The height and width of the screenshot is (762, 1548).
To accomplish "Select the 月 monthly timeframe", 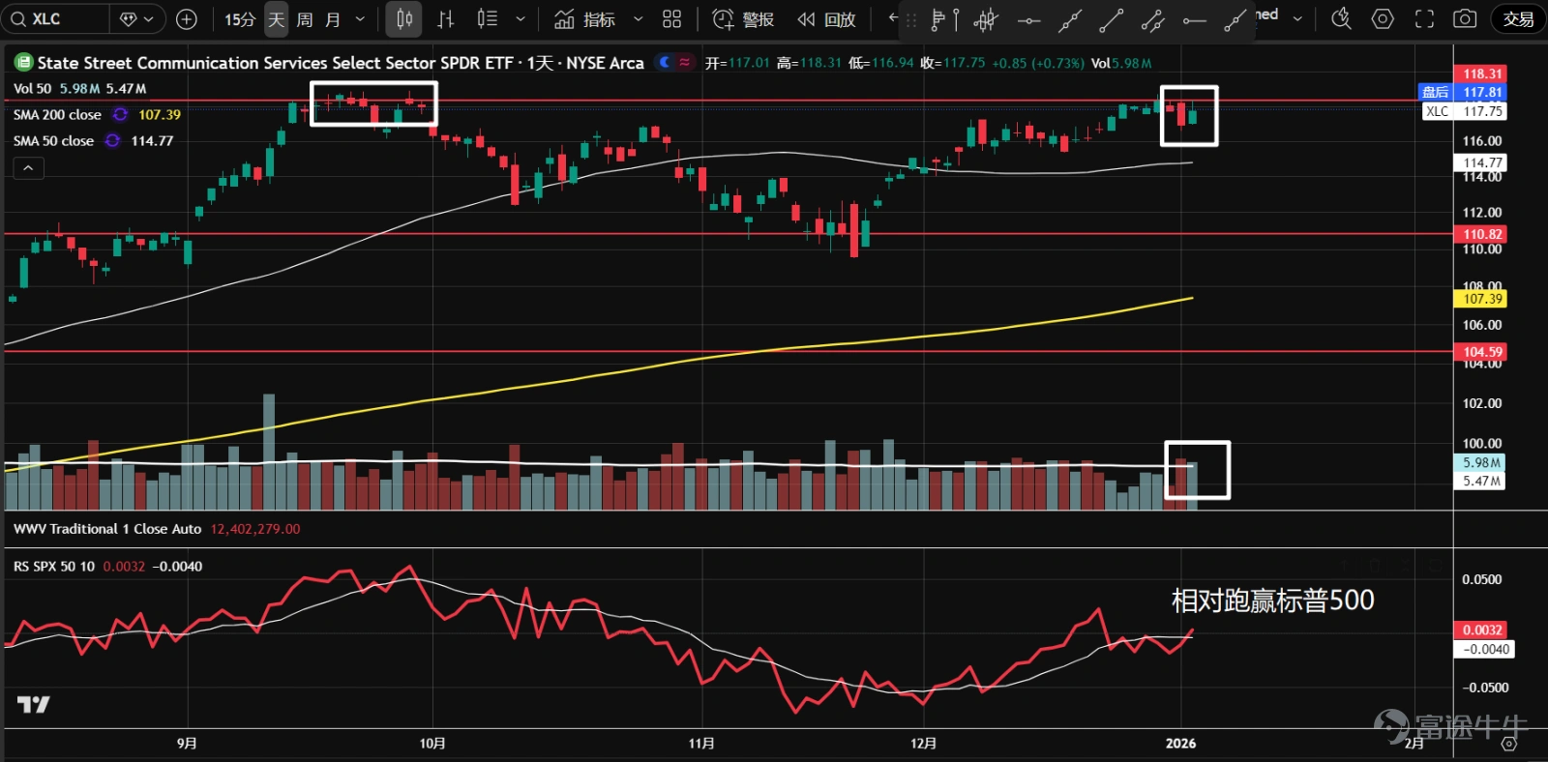I will [333, 19].
